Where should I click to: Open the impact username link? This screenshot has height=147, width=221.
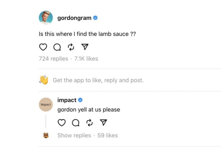(x=67, y=100)
